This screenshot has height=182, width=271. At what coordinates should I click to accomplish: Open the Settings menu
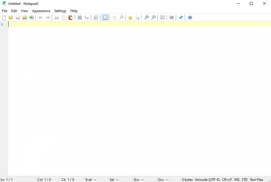tap(60, 11)
